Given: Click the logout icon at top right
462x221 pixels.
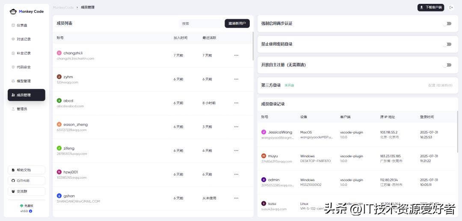Looking at the screenshot, I should click(x=451, y=8).
